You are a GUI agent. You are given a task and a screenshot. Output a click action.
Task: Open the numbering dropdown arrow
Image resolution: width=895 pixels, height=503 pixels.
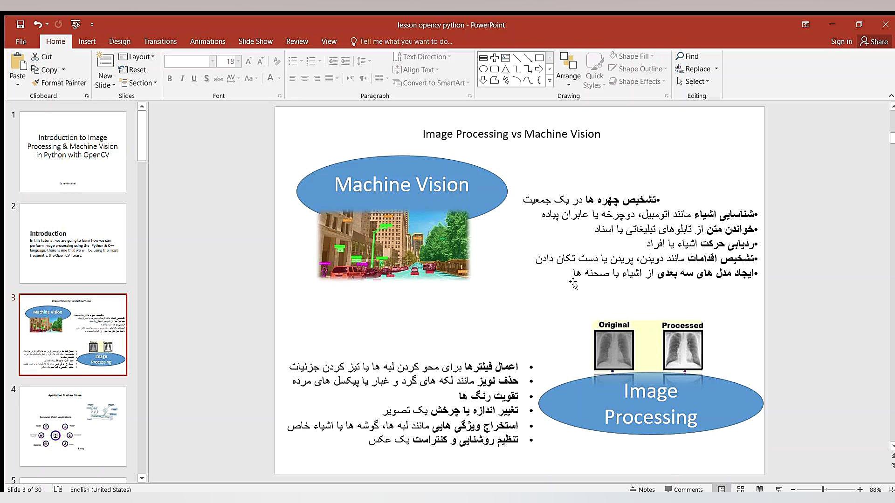320,61
